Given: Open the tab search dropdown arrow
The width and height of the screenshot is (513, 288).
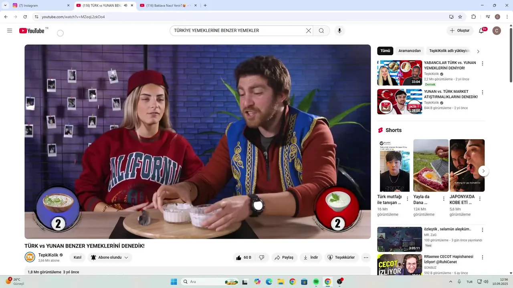Looking at the screenshot, I should 5,6.
